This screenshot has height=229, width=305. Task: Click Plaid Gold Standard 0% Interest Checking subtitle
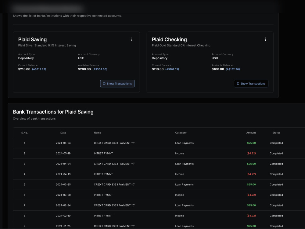[x=181, y=45]
